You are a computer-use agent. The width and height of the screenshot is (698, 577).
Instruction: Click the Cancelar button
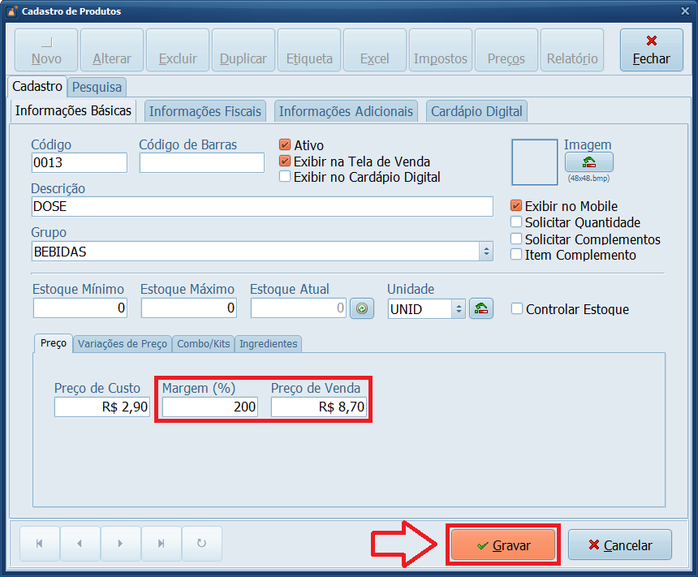[x=620, y=545]
